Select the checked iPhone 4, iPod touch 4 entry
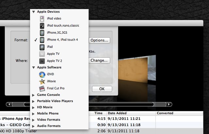 (x=59, y=40)
